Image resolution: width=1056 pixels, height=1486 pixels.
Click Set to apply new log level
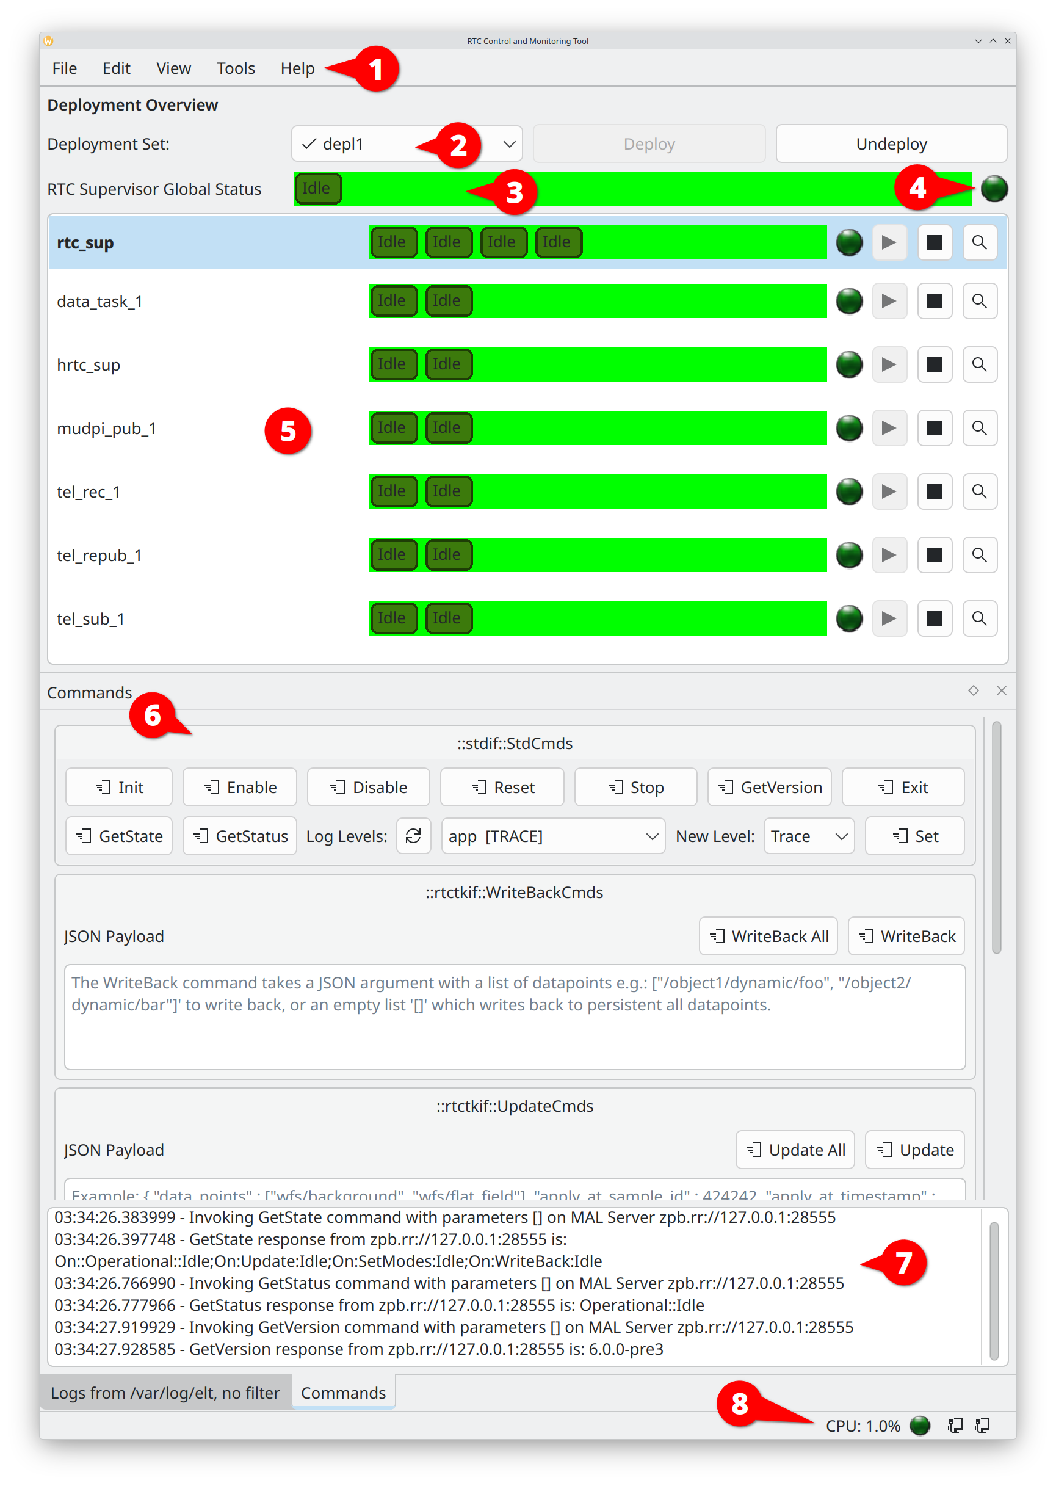(915, 836)
